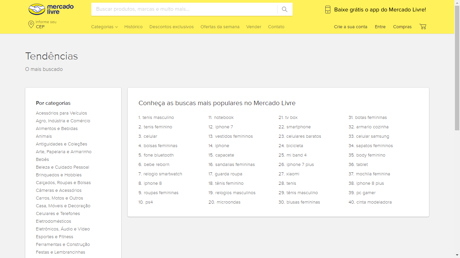Click trending search 'mi band 4'

point(297,155)
